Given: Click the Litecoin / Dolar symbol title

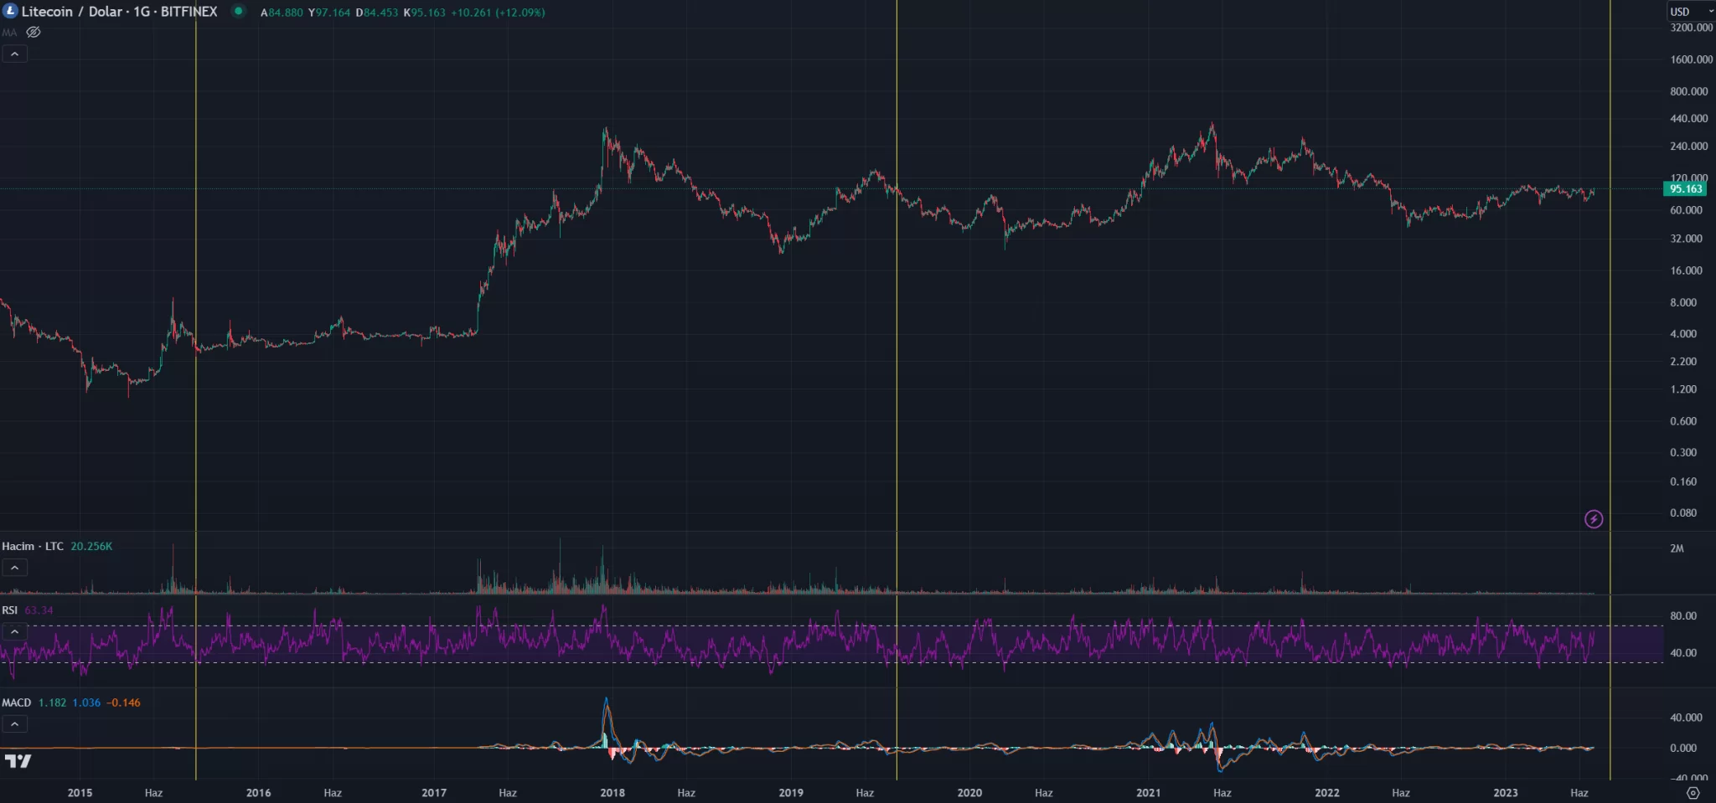Looking at the screenshot, I should [119, 11].
